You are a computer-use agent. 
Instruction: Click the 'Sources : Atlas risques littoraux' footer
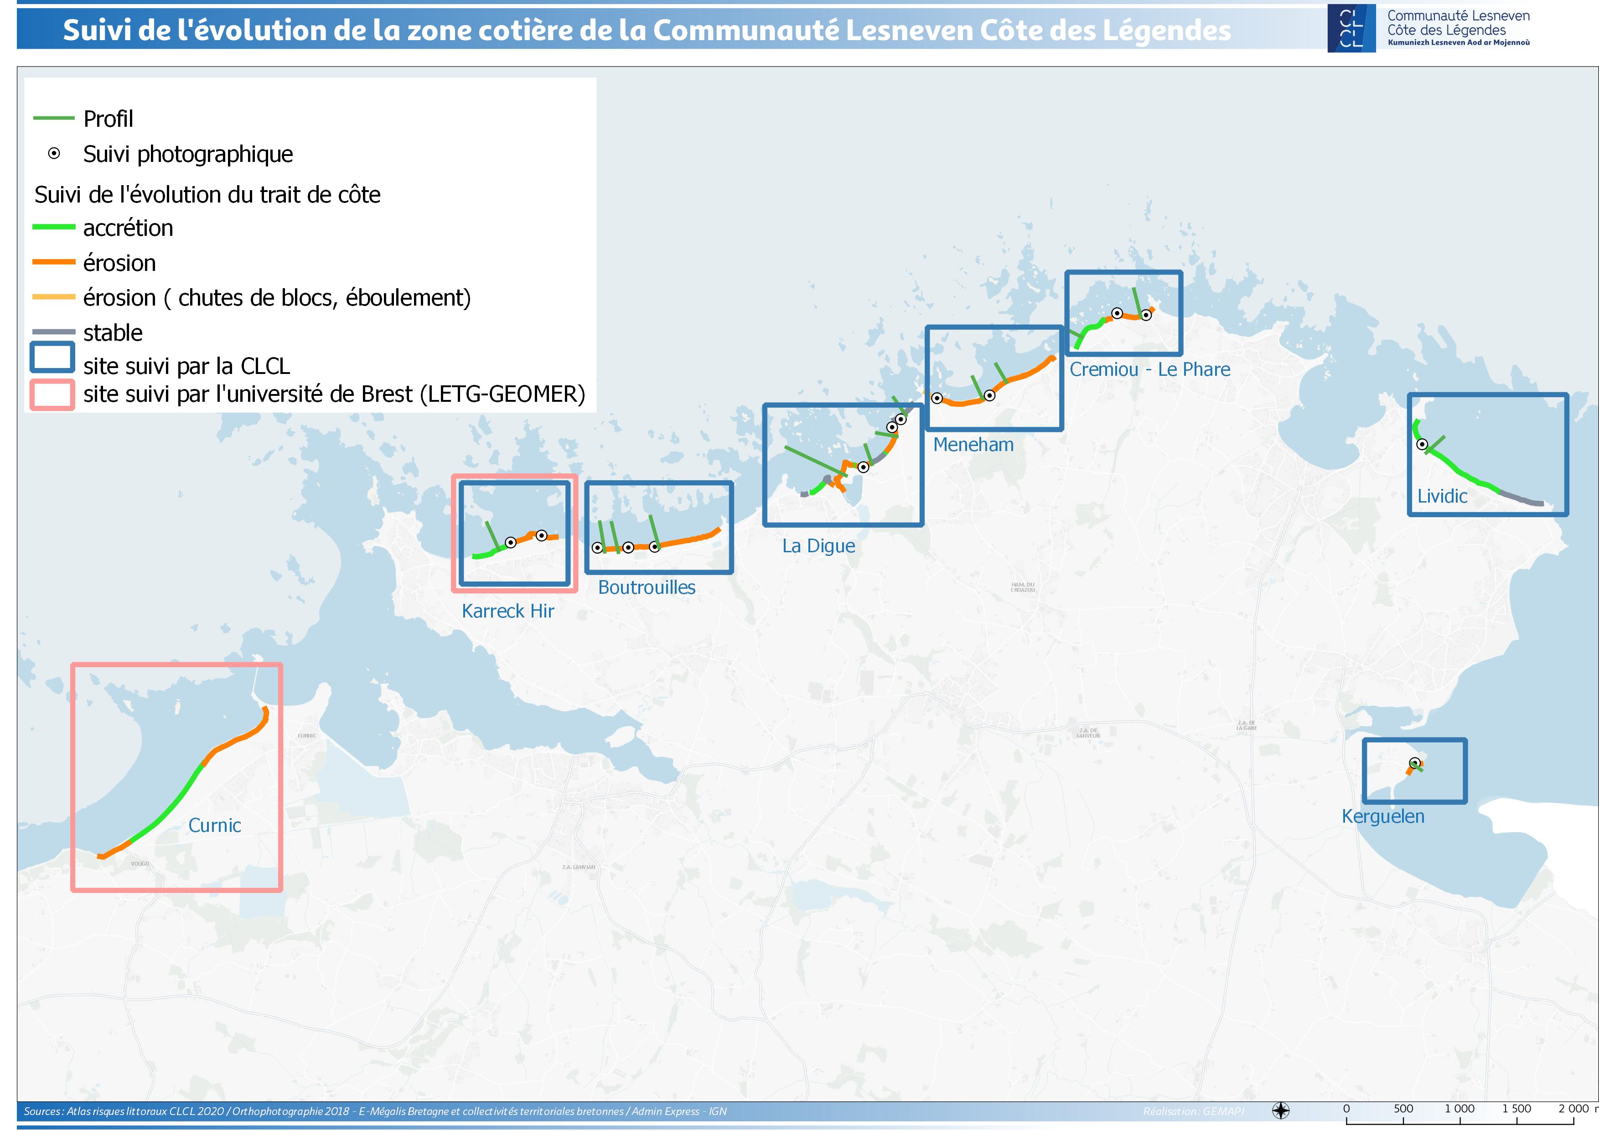click(x=375, y=1111)
